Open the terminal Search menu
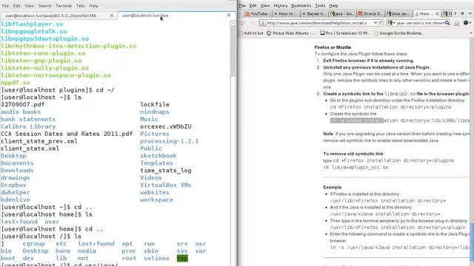 (x=44, y=6)
